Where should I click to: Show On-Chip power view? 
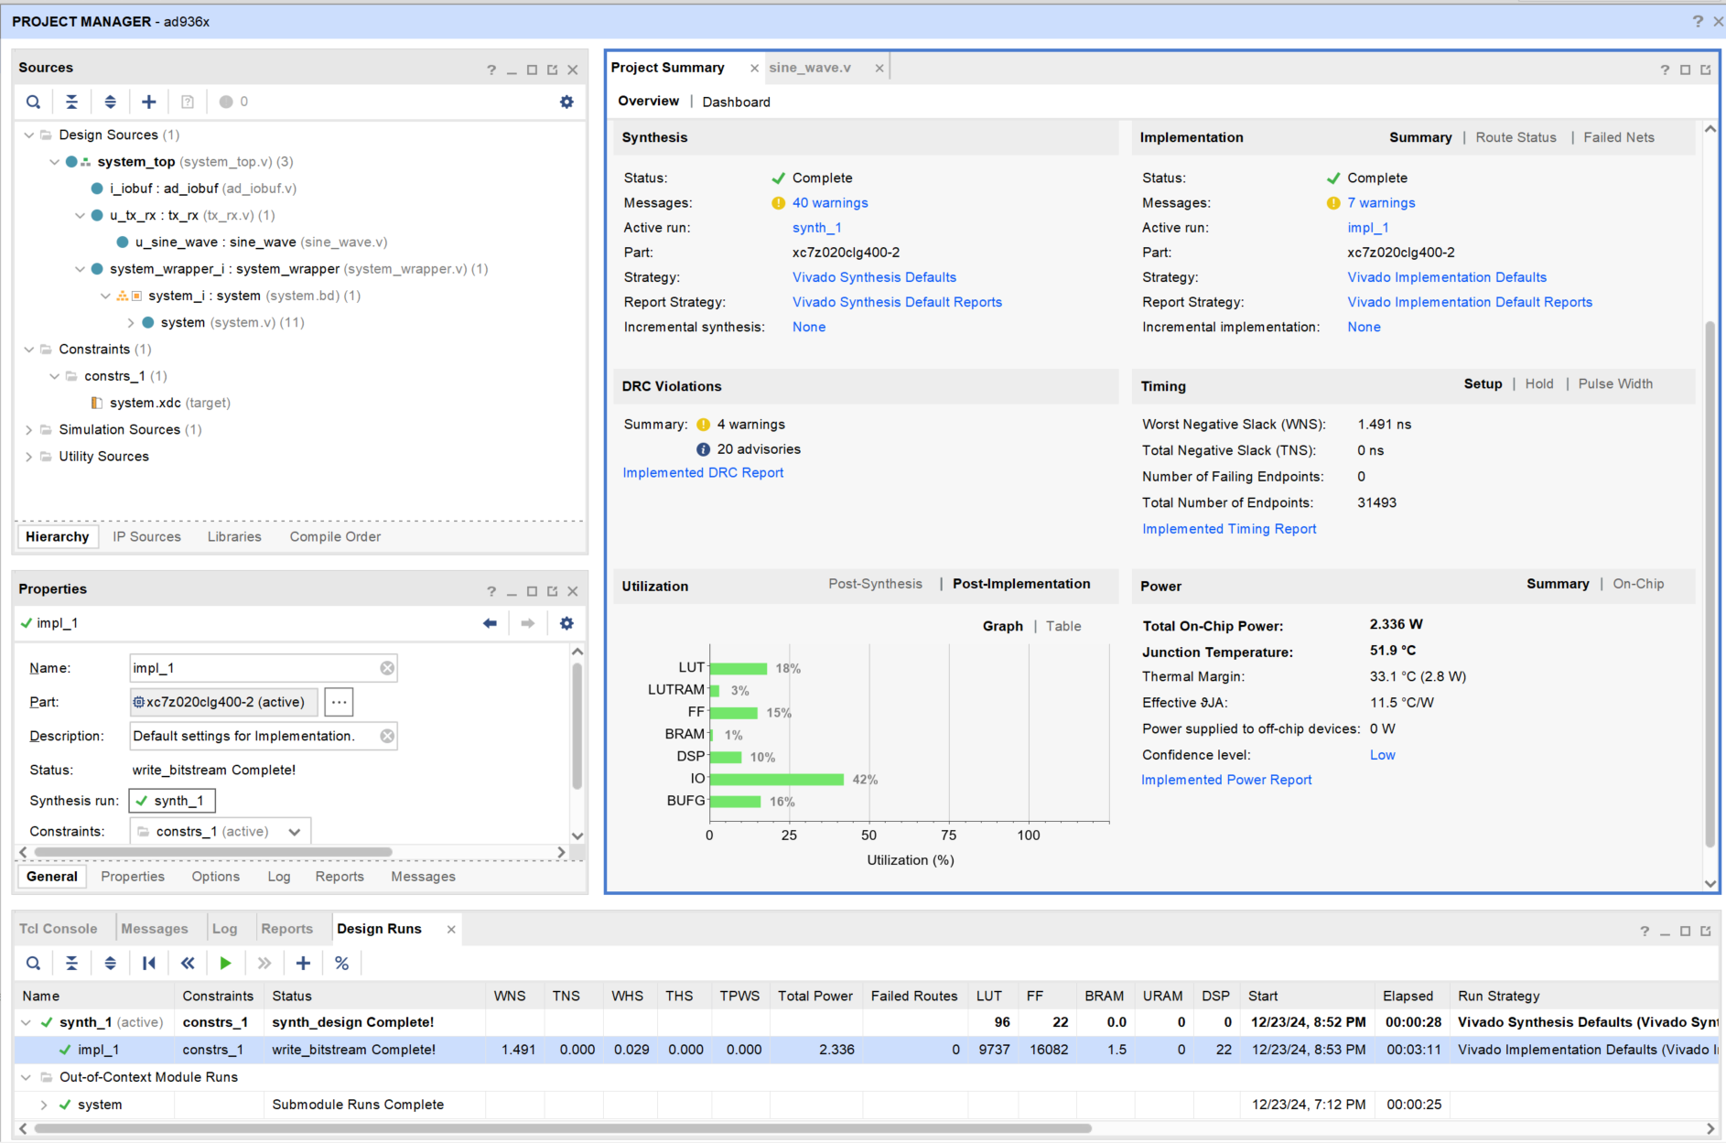1638,584
